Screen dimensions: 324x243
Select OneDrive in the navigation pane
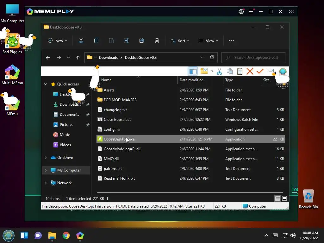tap(65, 158)
